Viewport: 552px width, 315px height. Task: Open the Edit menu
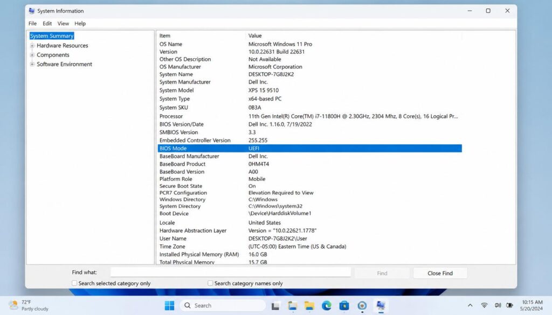(47, 24)
